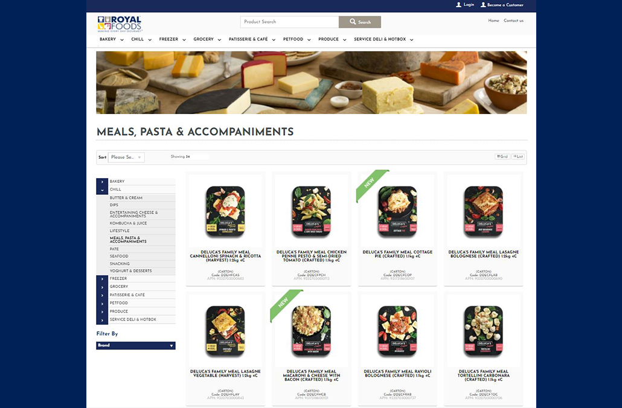Click the Become a Customer icon
Screen dimensions: 622x408
coord(483,5)
